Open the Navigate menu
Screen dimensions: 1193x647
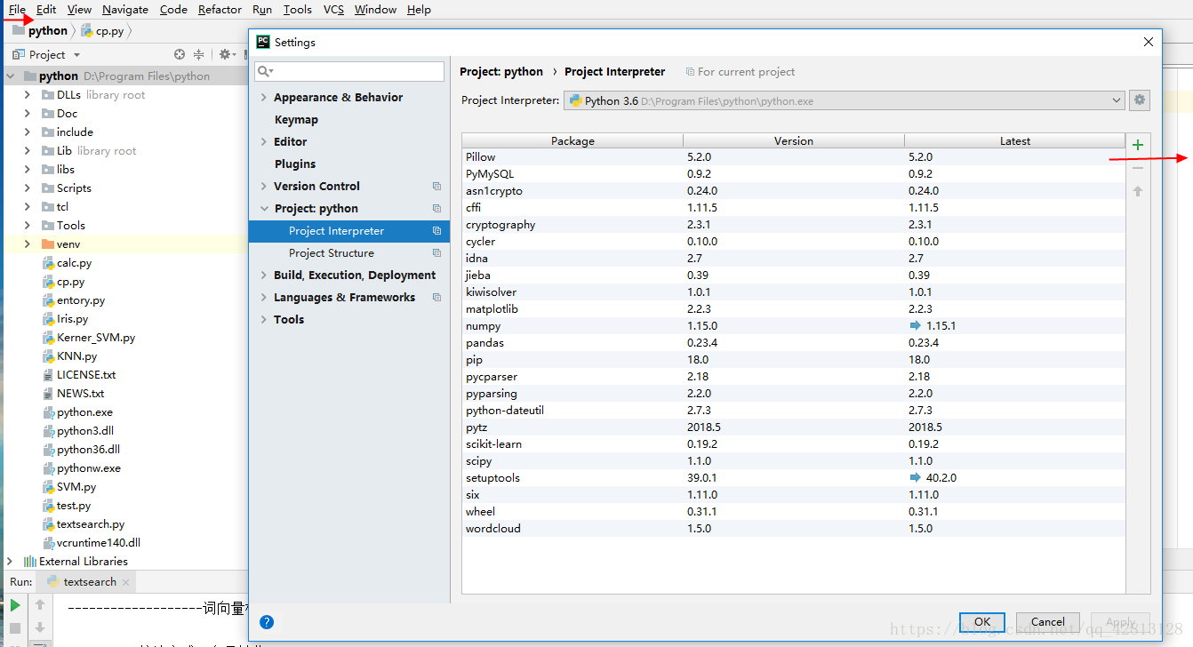coord(125,9)
